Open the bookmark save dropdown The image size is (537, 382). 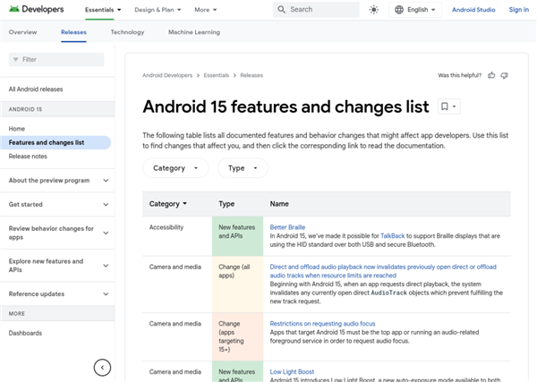click(x=448, y=106)
